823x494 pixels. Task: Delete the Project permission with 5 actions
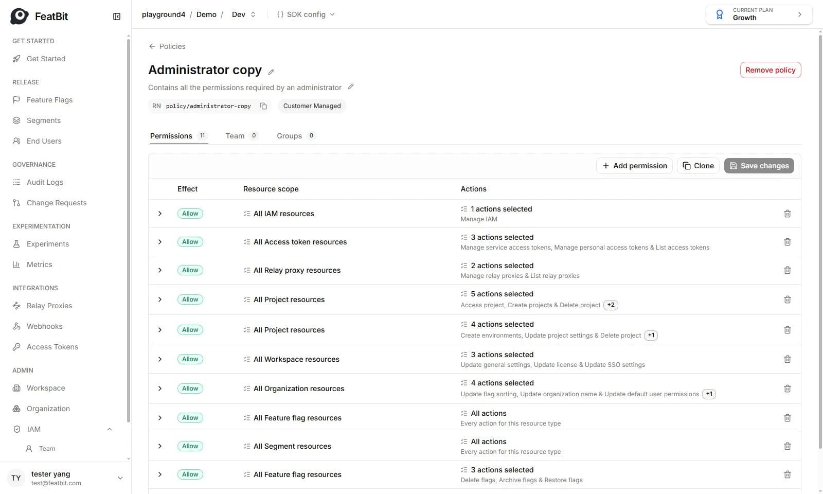point(787,299)
